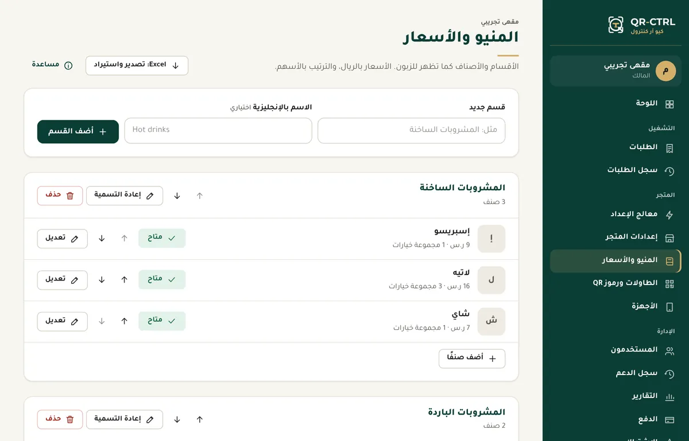Move شاي item down

tap(102, 321)
